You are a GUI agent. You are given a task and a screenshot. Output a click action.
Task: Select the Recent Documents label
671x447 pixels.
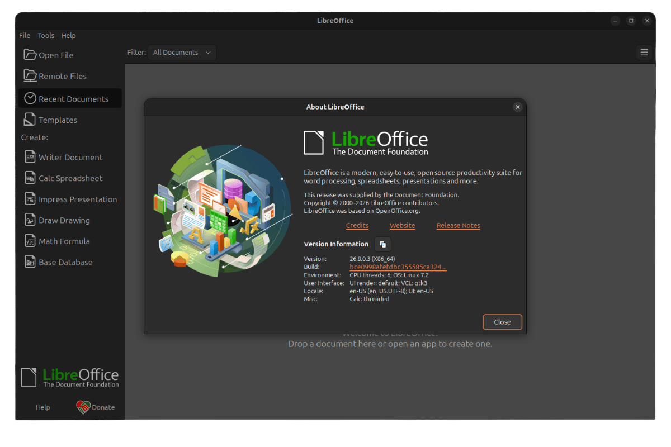(x=73, y=99)
